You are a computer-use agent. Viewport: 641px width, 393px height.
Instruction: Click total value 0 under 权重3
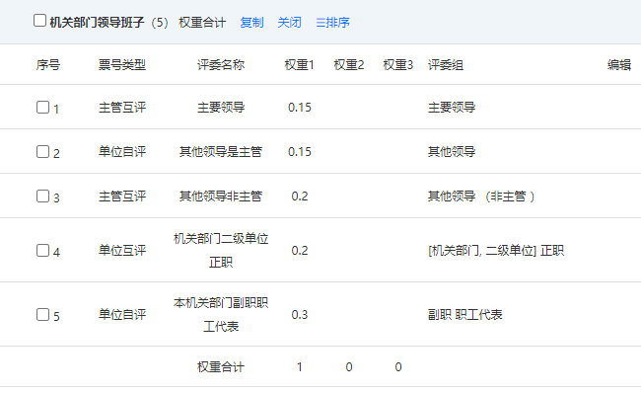[398, 366]
